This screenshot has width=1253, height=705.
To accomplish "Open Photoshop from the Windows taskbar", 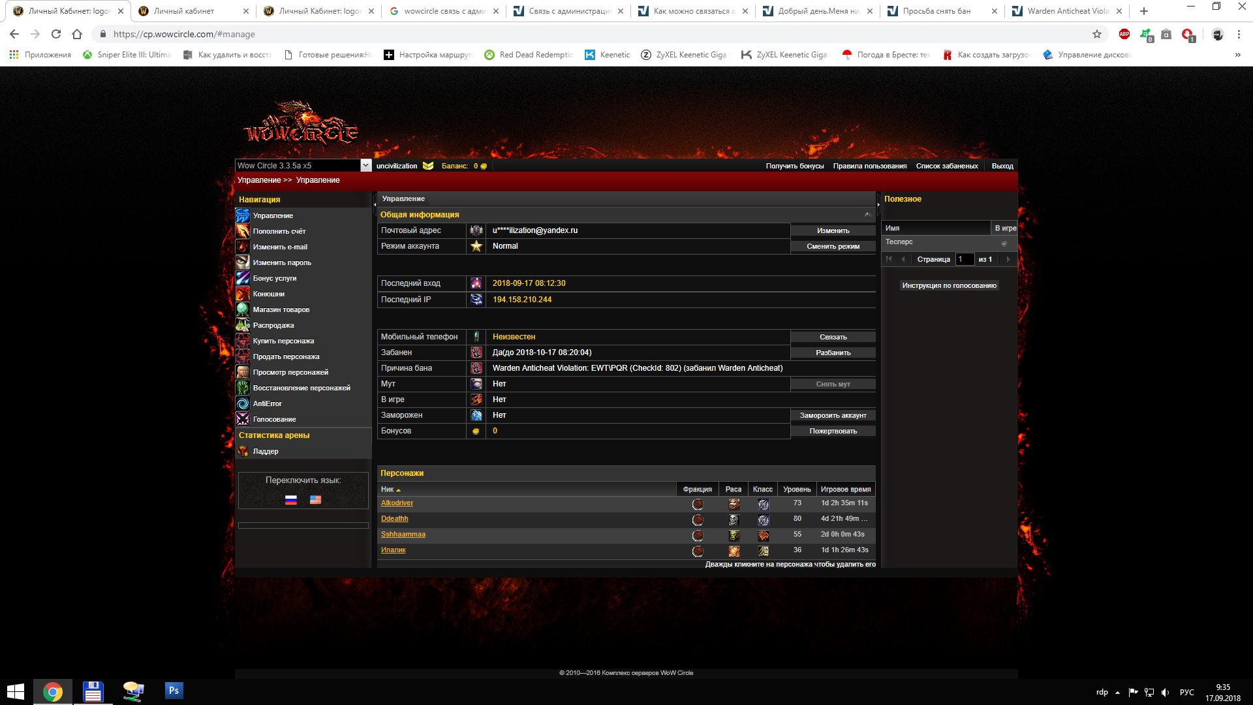I will pos(174,691).
